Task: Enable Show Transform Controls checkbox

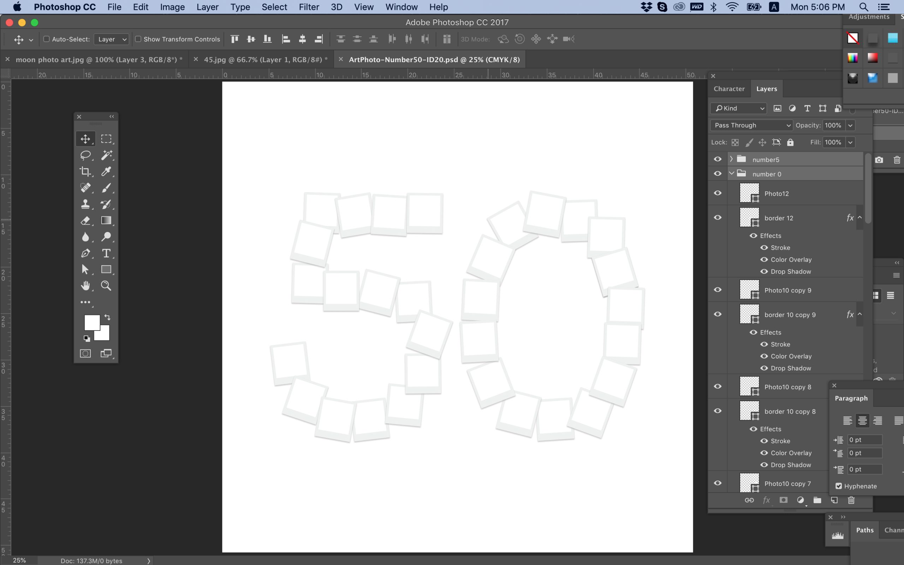Action: (138, 39)
